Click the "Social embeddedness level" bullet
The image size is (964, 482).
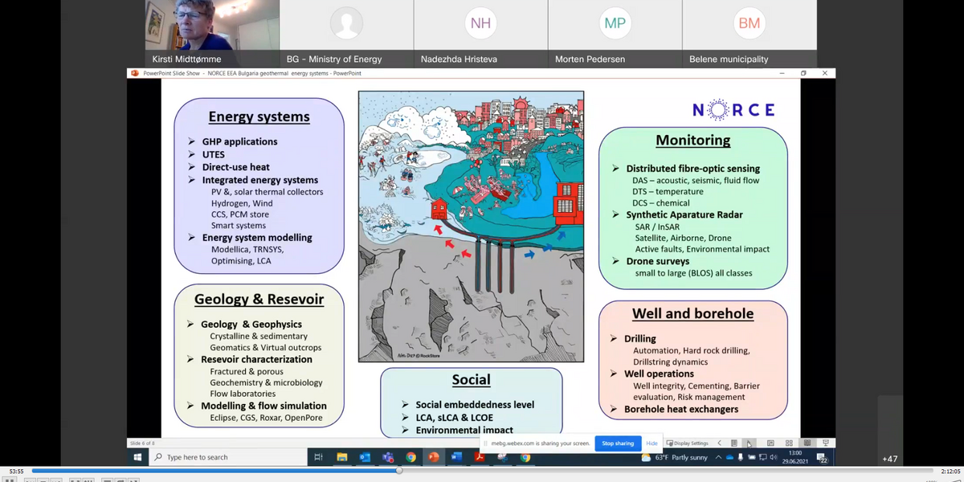(x=474, y=405)
